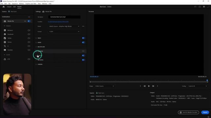Image resolution: width=211 pixels, height=118 pixels.
Task: Click the blue preview playhead marker
Action: point(207,80)
